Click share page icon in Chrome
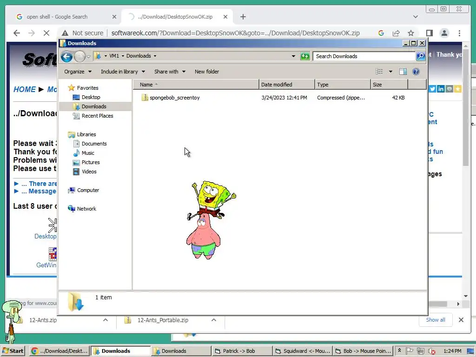 (x=396, y=33)
